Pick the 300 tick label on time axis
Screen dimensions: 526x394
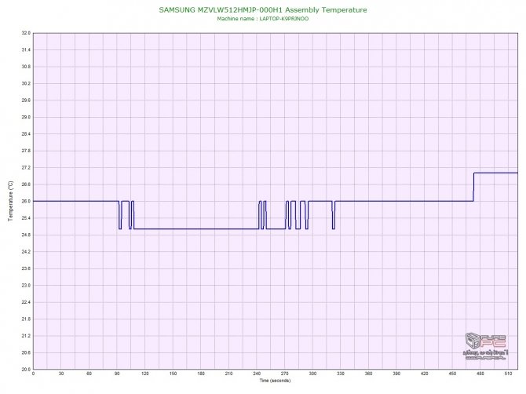pos(312,374)
